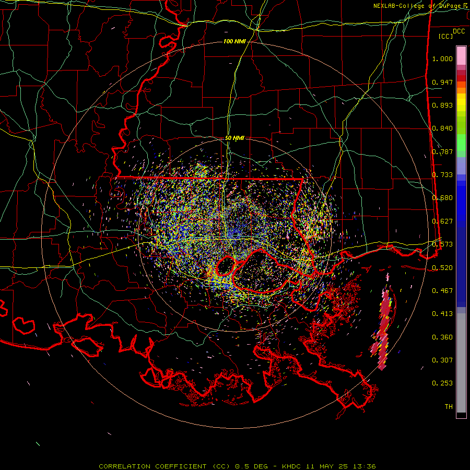
Task: Click the 0.520 scale value
Action: click(442, 268)
